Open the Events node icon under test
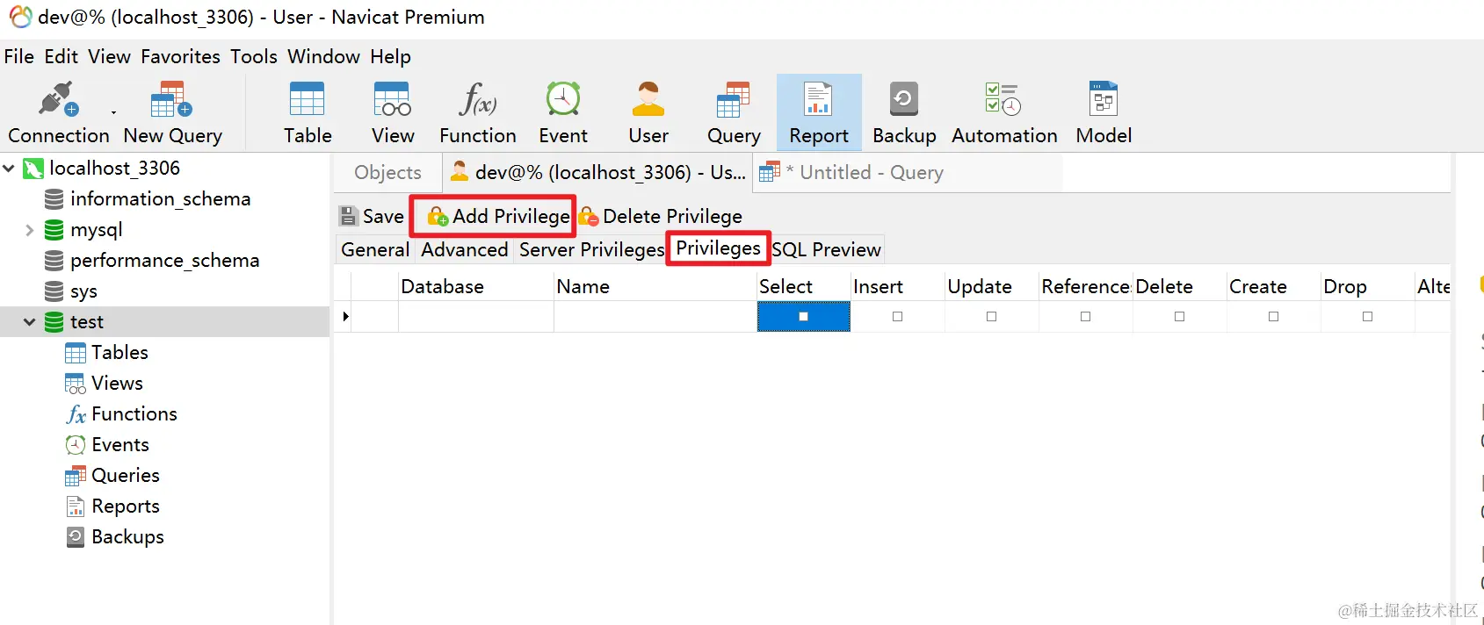This screenshot has width=1484, height=625. (76, 445)
